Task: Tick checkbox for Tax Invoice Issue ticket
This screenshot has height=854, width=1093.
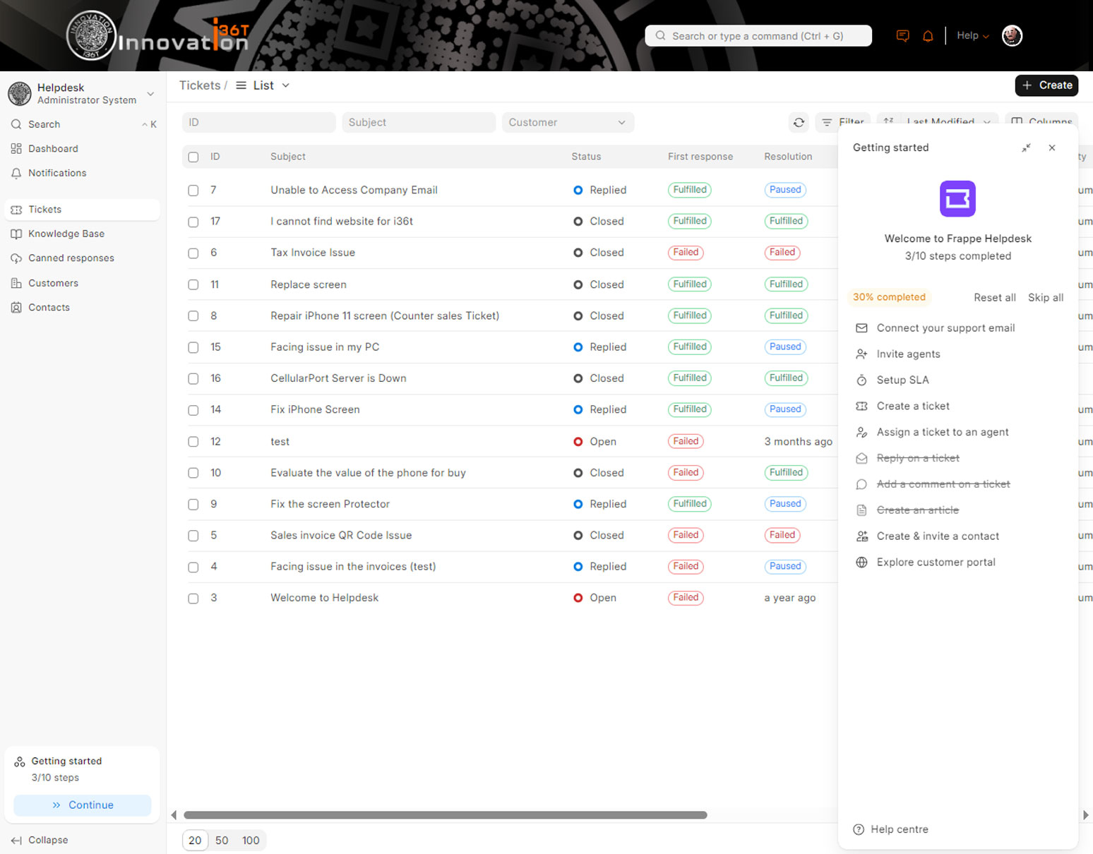Action: click(193, 253)
